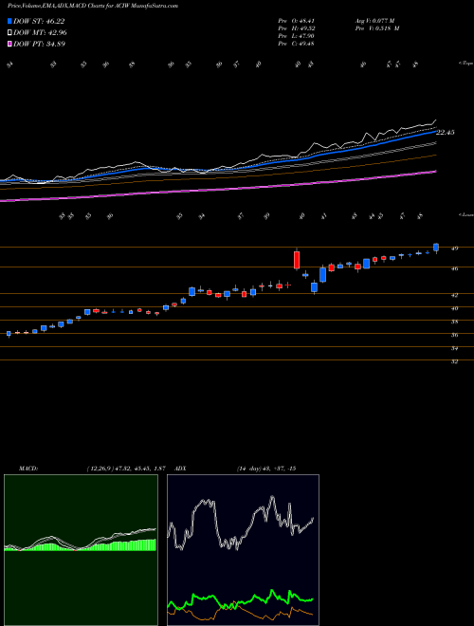
Task: Select the 'DOW MT: 42.96' legend label
Action: tap(41, 33)
